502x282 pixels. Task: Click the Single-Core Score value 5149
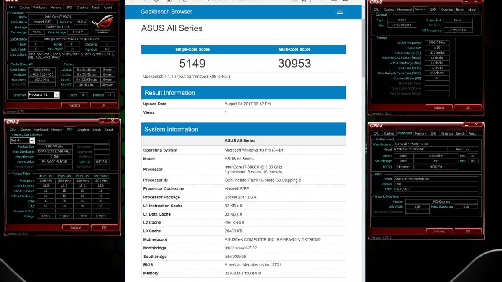pyautogui.click(x=192, y=63)
